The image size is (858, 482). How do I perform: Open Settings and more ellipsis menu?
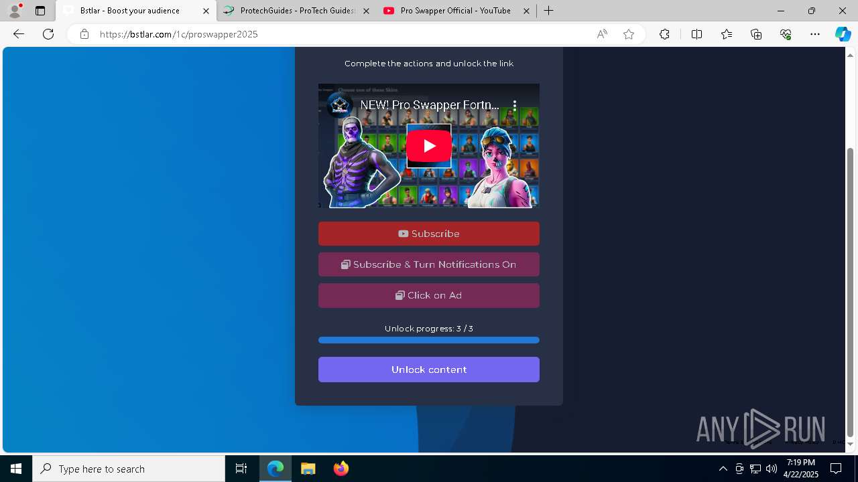[x=815, y=34]
